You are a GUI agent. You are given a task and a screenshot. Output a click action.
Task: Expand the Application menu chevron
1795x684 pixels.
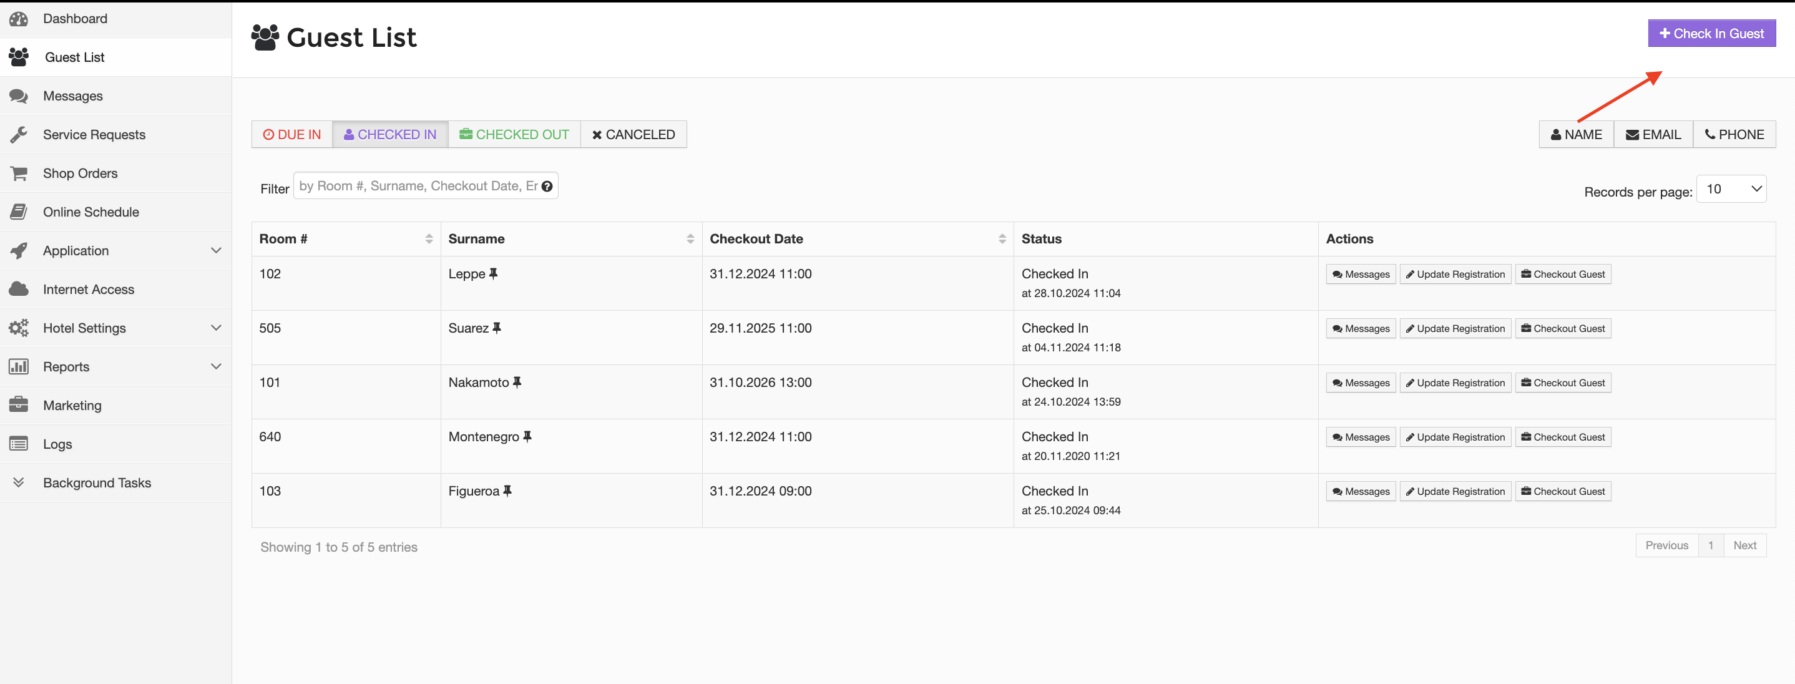point(216,251)
